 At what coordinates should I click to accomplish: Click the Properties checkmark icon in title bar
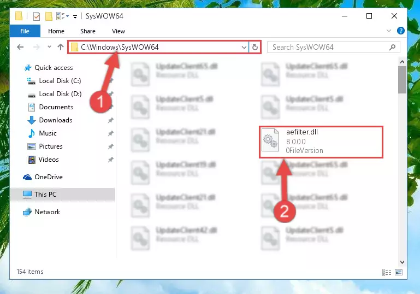coord(37,16)
